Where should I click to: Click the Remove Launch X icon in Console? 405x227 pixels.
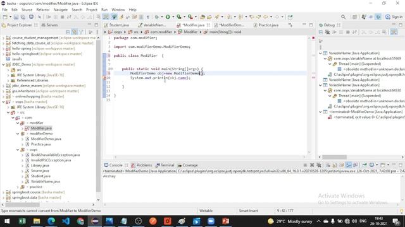(x=312, y=165)
